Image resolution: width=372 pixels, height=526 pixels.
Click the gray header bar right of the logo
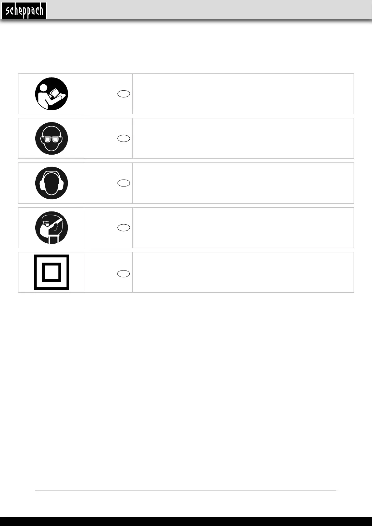tap(209, 10)
